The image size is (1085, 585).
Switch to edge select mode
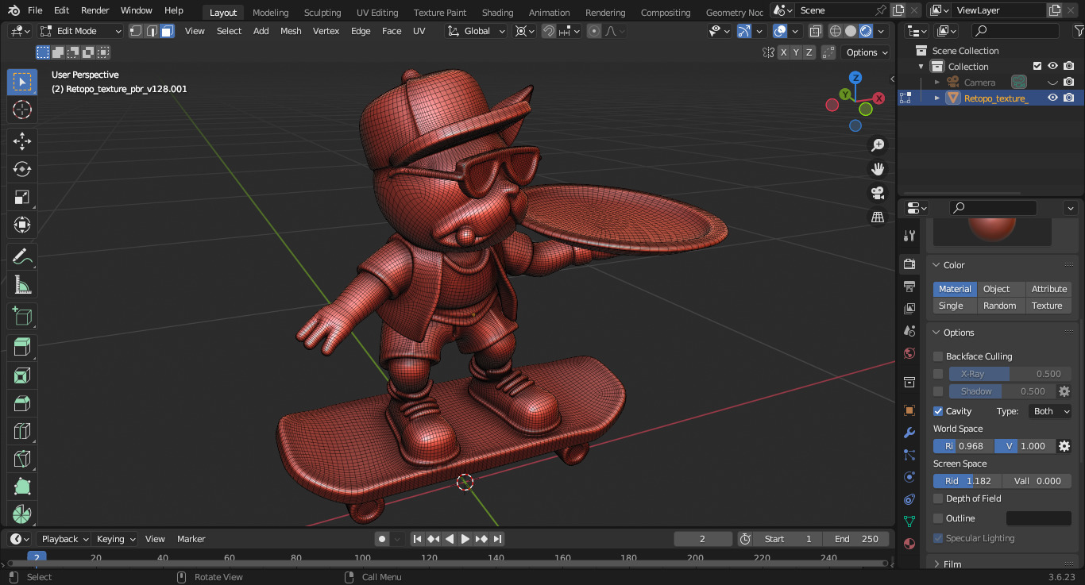pos(151,31)
